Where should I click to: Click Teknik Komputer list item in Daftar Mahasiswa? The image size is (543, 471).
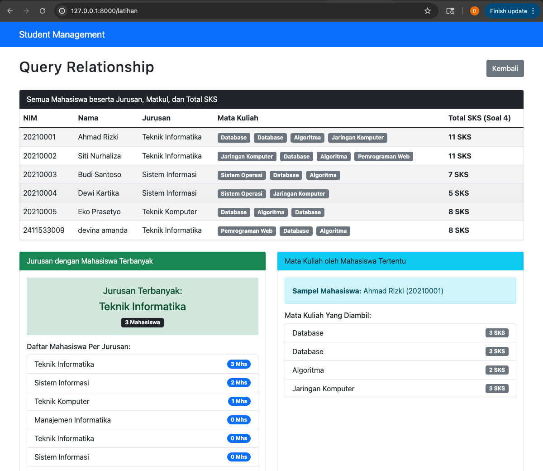(x=143, y=401)
